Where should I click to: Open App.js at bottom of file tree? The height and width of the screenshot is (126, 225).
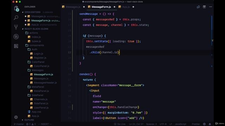(x=35, y=116)
